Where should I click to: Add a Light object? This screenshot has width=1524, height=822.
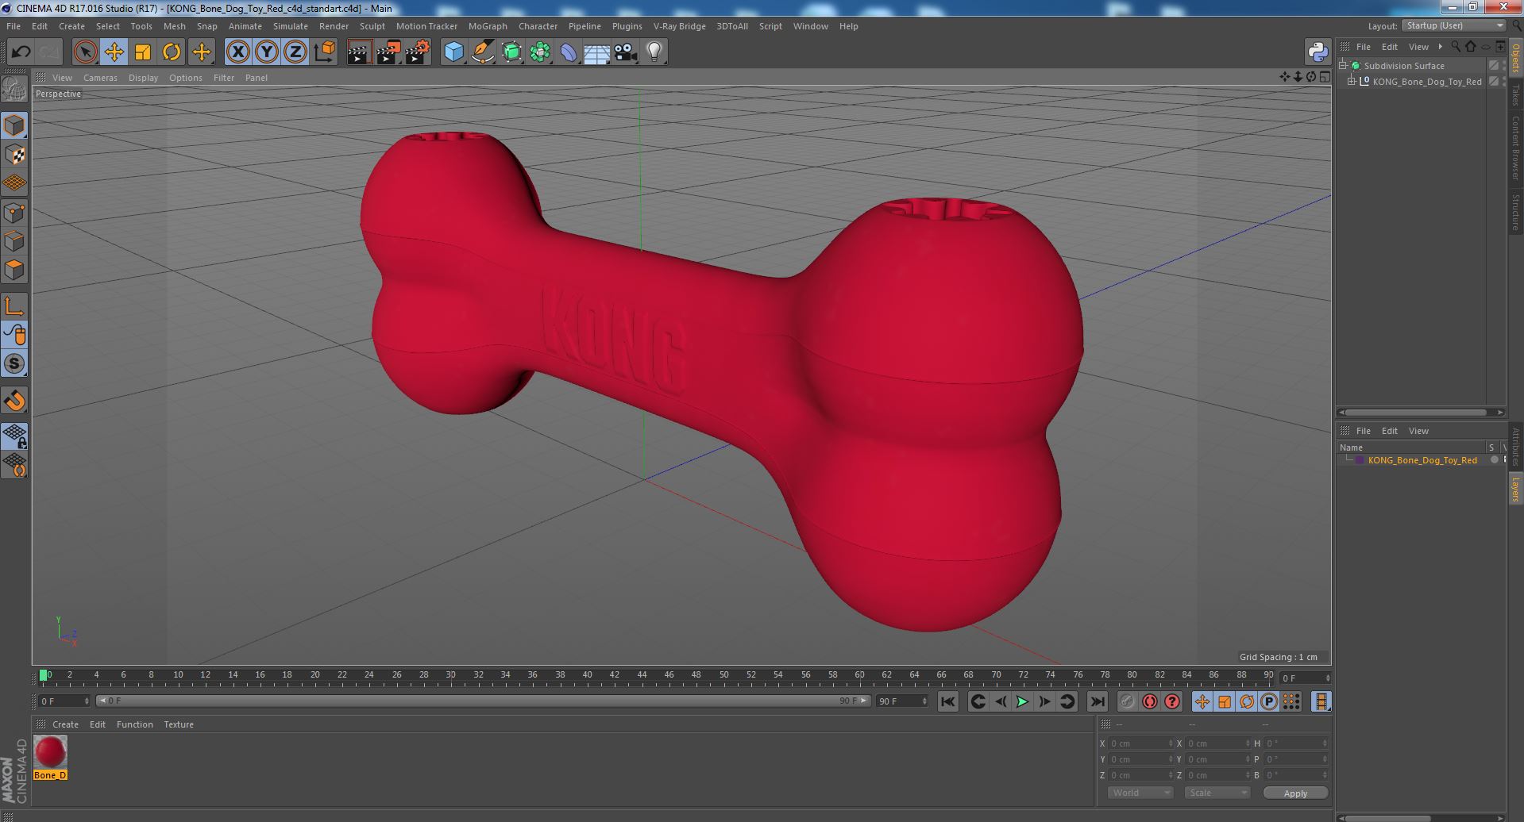(x=654, y=52)
